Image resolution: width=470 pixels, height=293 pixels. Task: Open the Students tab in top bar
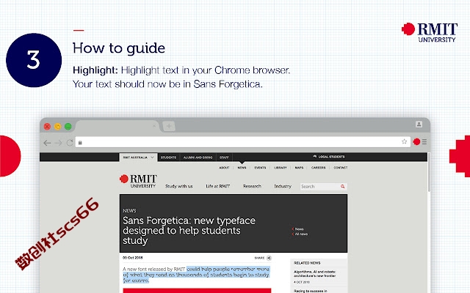click(x=168, y=157)
